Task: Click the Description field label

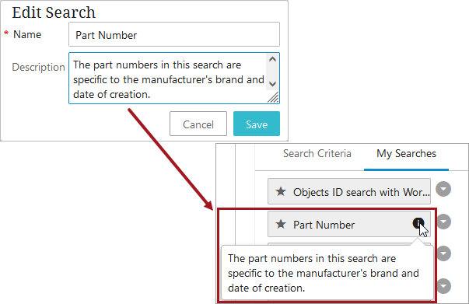Action: 38,68
